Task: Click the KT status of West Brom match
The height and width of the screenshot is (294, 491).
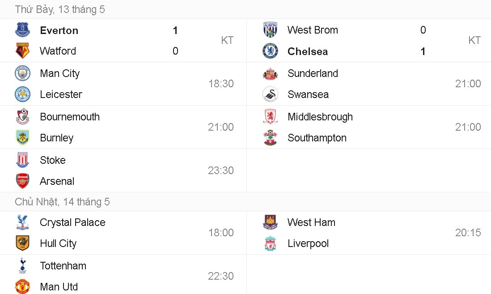Action: tap(474, 41)
